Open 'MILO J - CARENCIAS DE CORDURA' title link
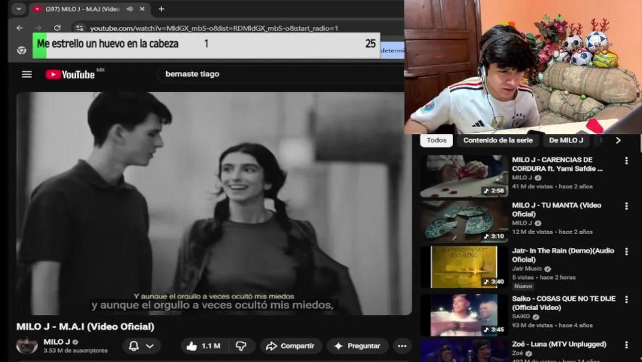This screenshot has height=362, width=642. point(557,164)
